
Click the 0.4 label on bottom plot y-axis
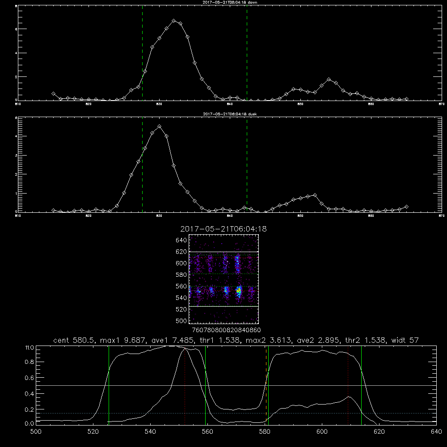pyautogui.click(x=30, y=394)
